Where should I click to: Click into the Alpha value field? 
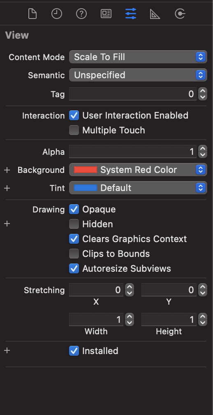(x=133, y=152)
